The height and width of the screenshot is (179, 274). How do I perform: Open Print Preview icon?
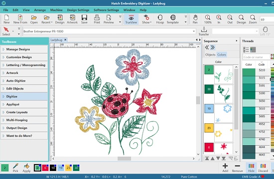pos(109,19)
